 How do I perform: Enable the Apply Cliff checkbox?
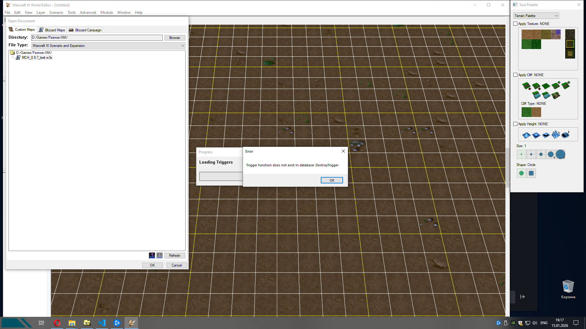tap(515, 75)
